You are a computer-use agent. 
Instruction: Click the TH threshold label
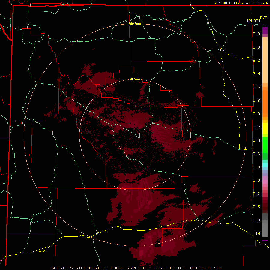pos(258,234)
